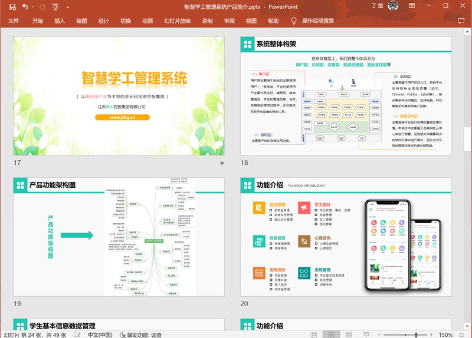
Task: Open 辅助功能: 调查 accessibility checker
Action: [x=141, y=334]
